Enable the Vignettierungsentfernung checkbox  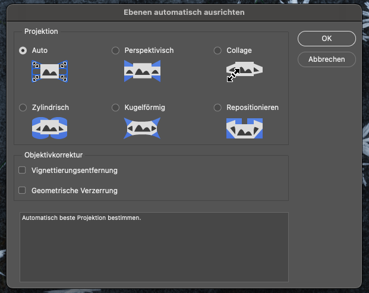click(22, 170)
